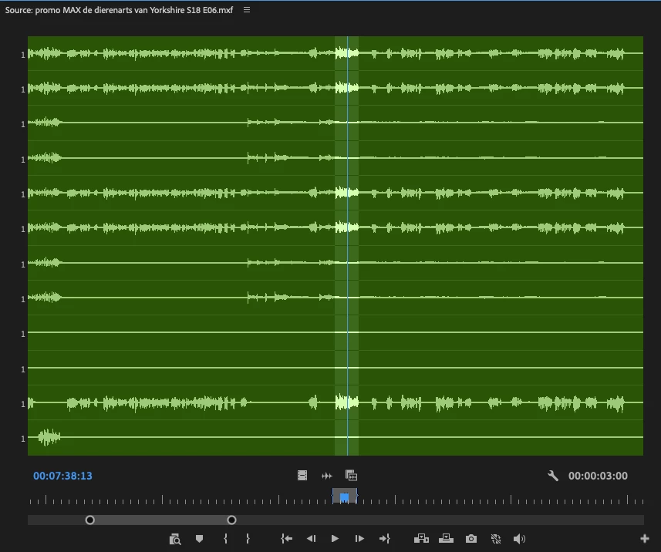This screenshot has height=552, width=661.
Task: Click the blue playhead on the time ruler
Action: click(345, 497)
